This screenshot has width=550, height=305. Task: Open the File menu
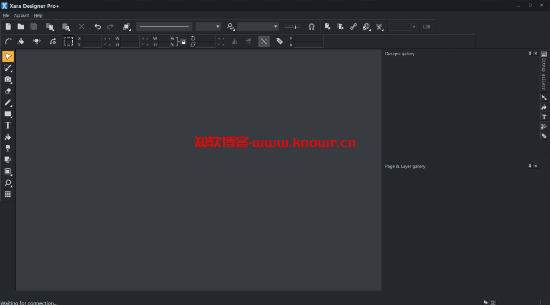pyautogui.click(x=6, y=15)
